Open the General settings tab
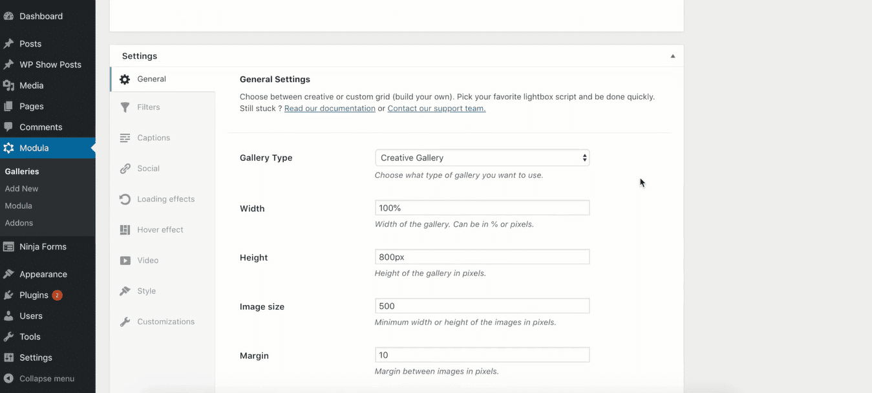This screenshot has width=872, height=393. coord(162,79)
